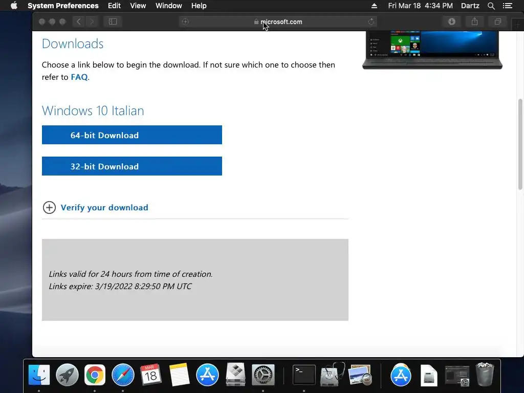Viewport: 524px width, 393px height.
Task: Reload the page with the refresh icon
Action: [371, 21]
